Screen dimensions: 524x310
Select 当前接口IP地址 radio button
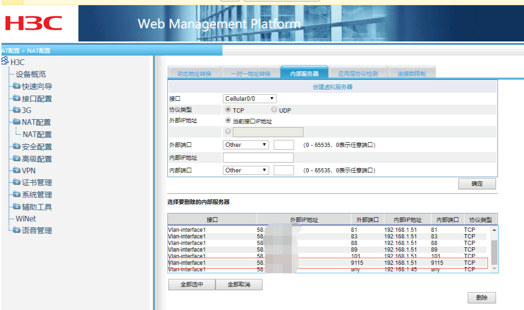[228, 120]
